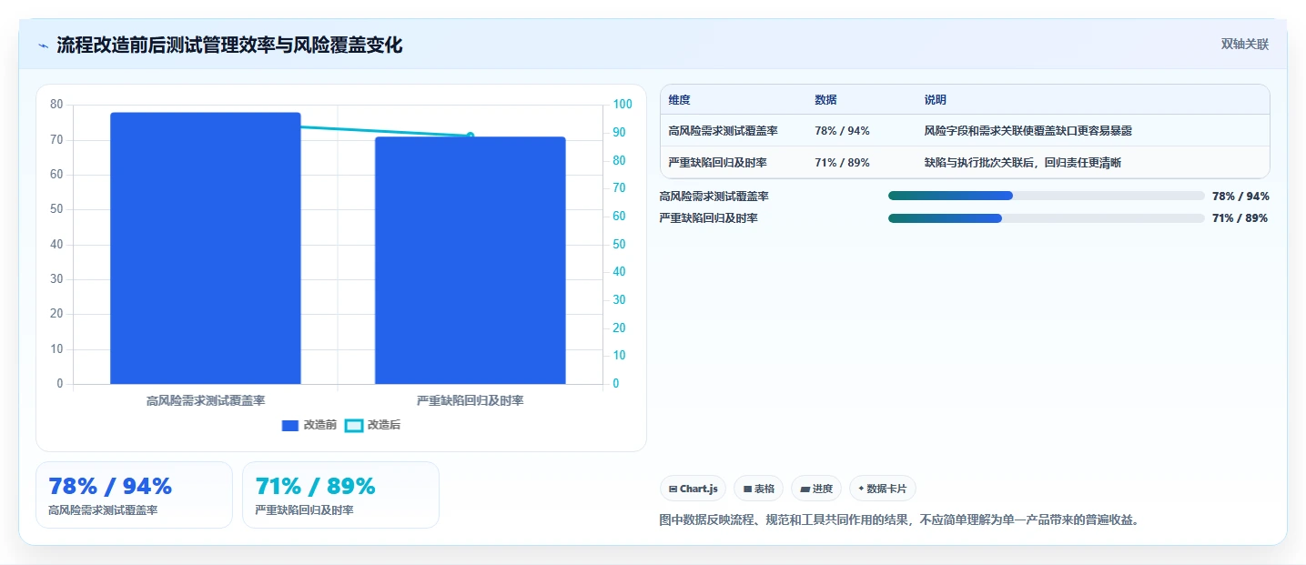Click the right axis value 100
The width and height of the screenshot is (1306, 565).
[623, 105]
